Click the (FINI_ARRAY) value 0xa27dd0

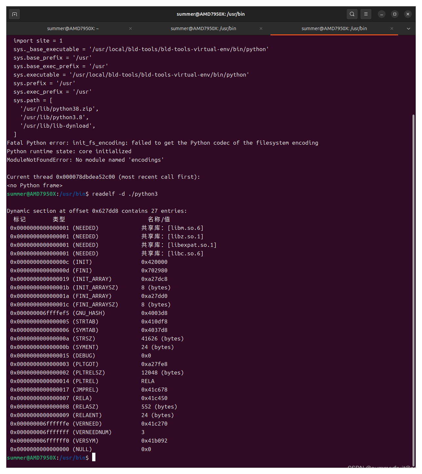(x=154, y=296)
